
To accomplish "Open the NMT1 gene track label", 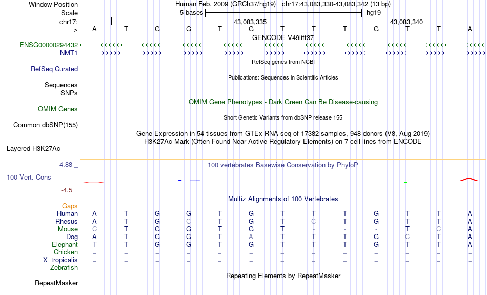I will (x=69, y=53).
